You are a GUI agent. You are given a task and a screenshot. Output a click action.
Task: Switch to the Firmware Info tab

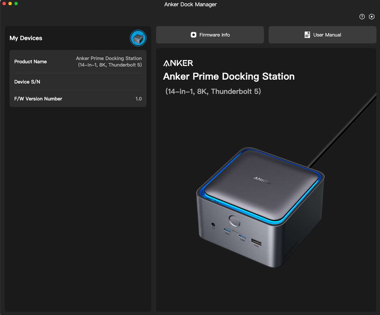pyautogui.click(x=210, y=35)
